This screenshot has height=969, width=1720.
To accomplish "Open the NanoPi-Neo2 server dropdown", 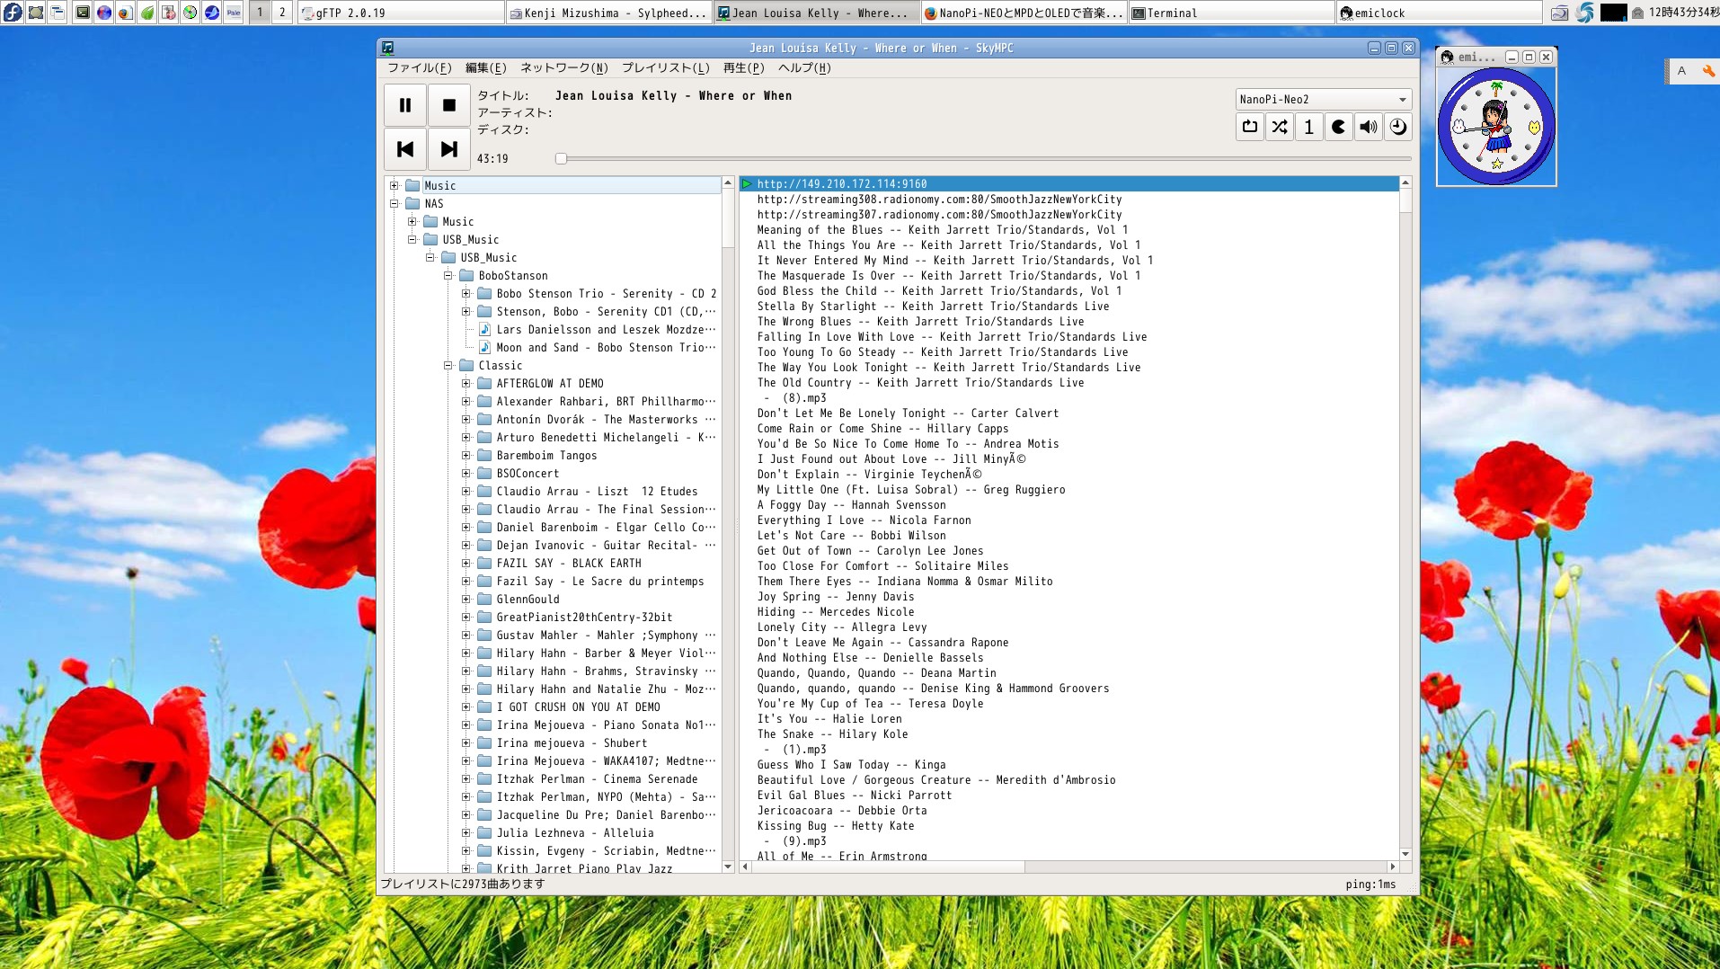I will [x=1321, y=99].
